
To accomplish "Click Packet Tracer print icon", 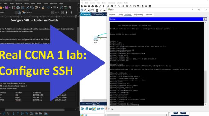I will click(x=93, y=6).
